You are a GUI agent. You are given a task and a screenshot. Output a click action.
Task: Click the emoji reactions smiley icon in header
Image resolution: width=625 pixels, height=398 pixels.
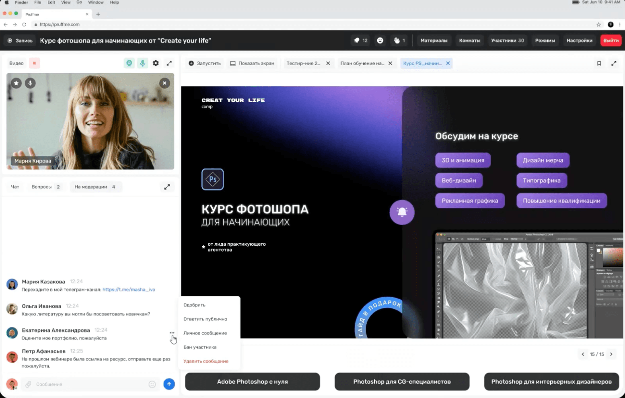[380, 41]
